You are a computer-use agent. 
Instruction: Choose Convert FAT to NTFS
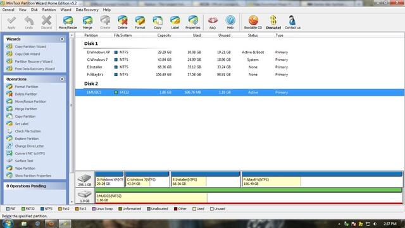click(30, 153)
